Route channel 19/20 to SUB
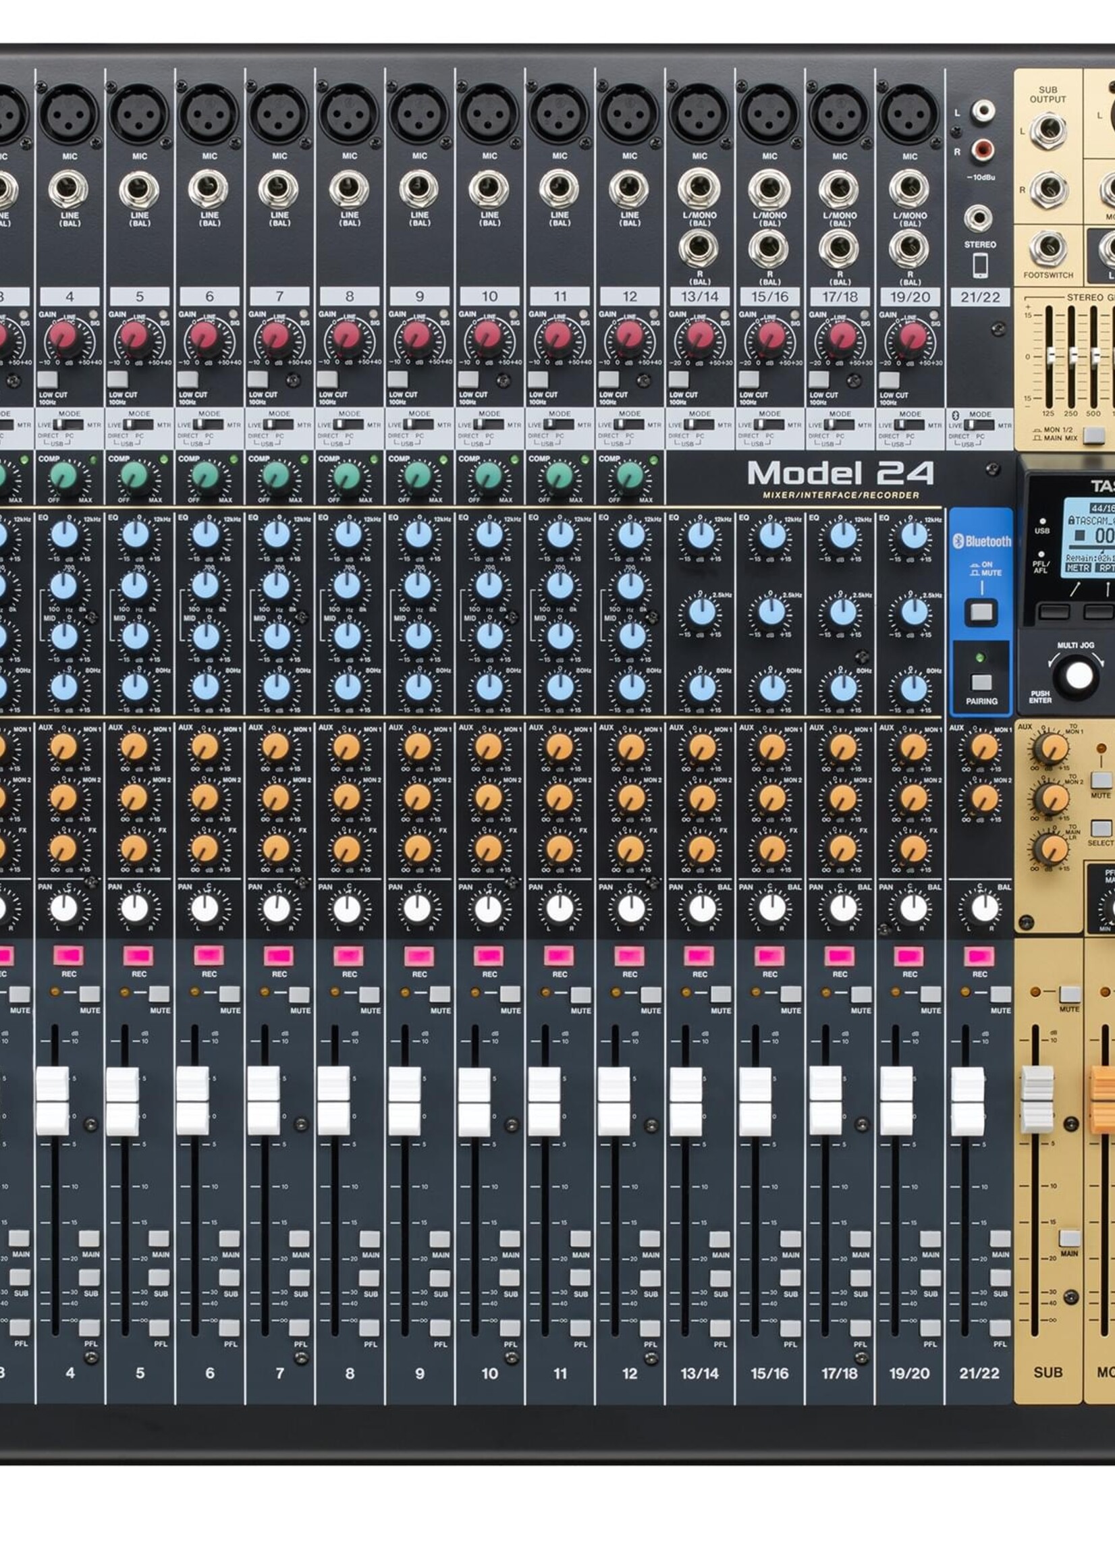 click(x=930, y=1278)
